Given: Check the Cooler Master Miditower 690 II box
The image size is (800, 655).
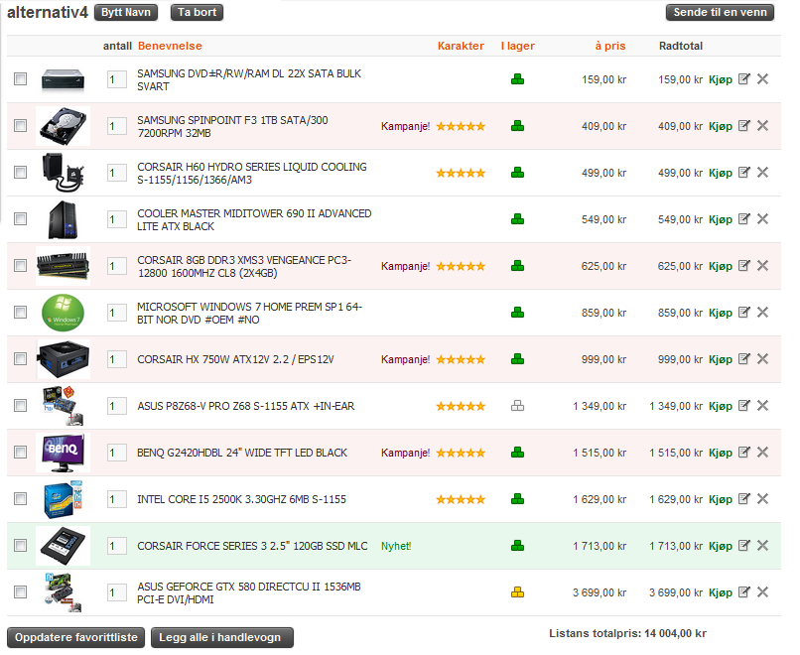Looking at the screenshot, I should point(21,219).
